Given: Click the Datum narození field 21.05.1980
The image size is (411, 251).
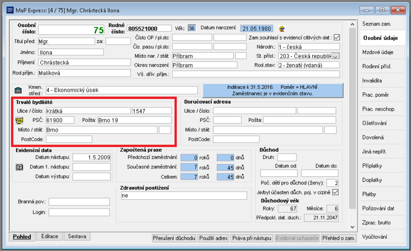Looking at the screenshot, I should tap(256, 29).
